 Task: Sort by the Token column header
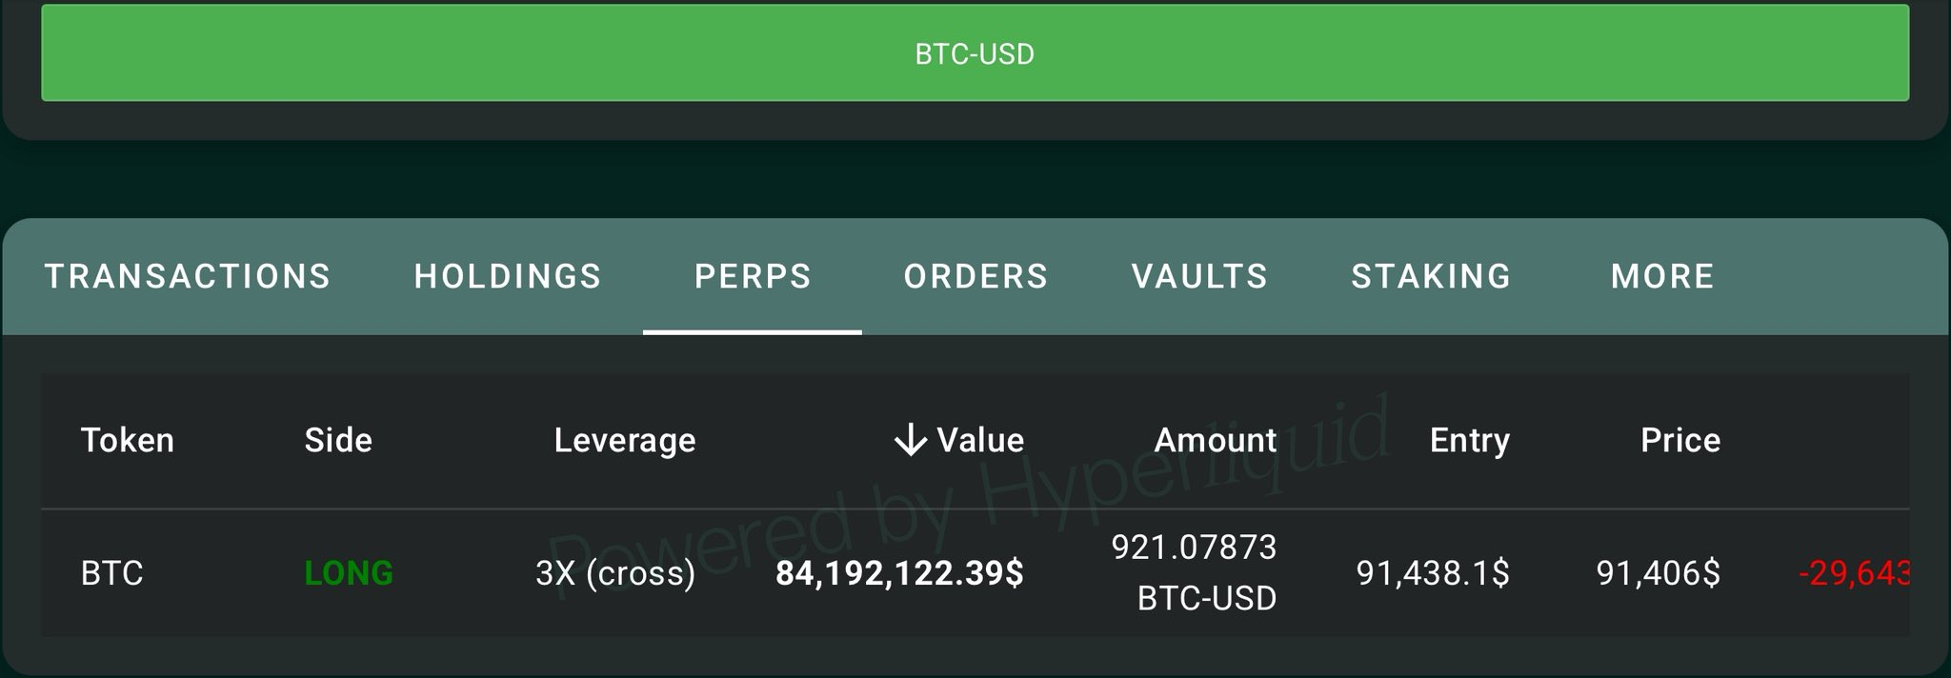(x=128, y=440)
